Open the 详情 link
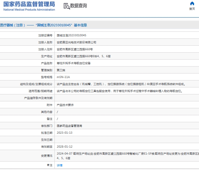Image resolution: width=199 pixels, height=170 pixels. click(60, 165)
